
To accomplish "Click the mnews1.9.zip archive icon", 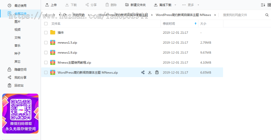I will [x=53, y=52].
